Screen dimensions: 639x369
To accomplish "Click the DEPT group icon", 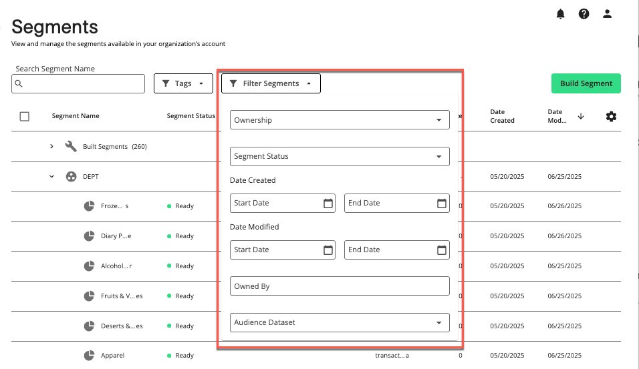I will click(72, 177).
